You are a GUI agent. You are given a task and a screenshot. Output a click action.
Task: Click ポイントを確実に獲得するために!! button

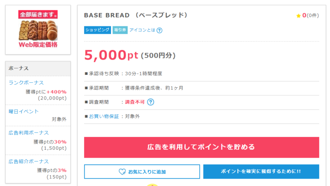(x=261, y=172)
